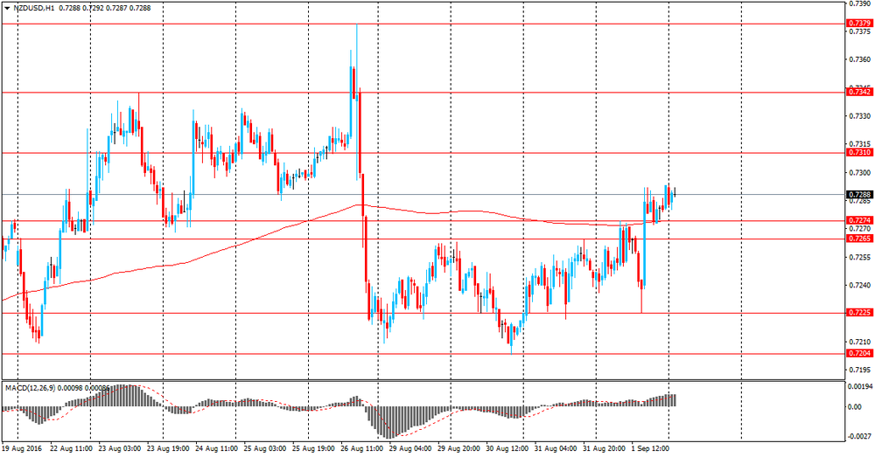Click the dropdown arrow beside NZDUSD,H1

[6, 8]
